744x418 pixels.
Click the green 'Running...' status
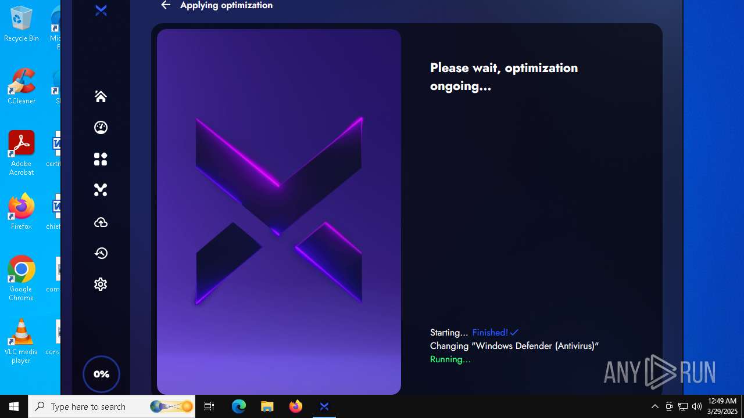(x=450, y=359)
